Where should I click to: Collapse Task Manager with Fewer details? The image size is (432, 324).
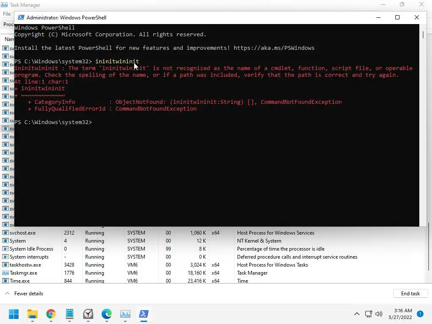point(24,294)
